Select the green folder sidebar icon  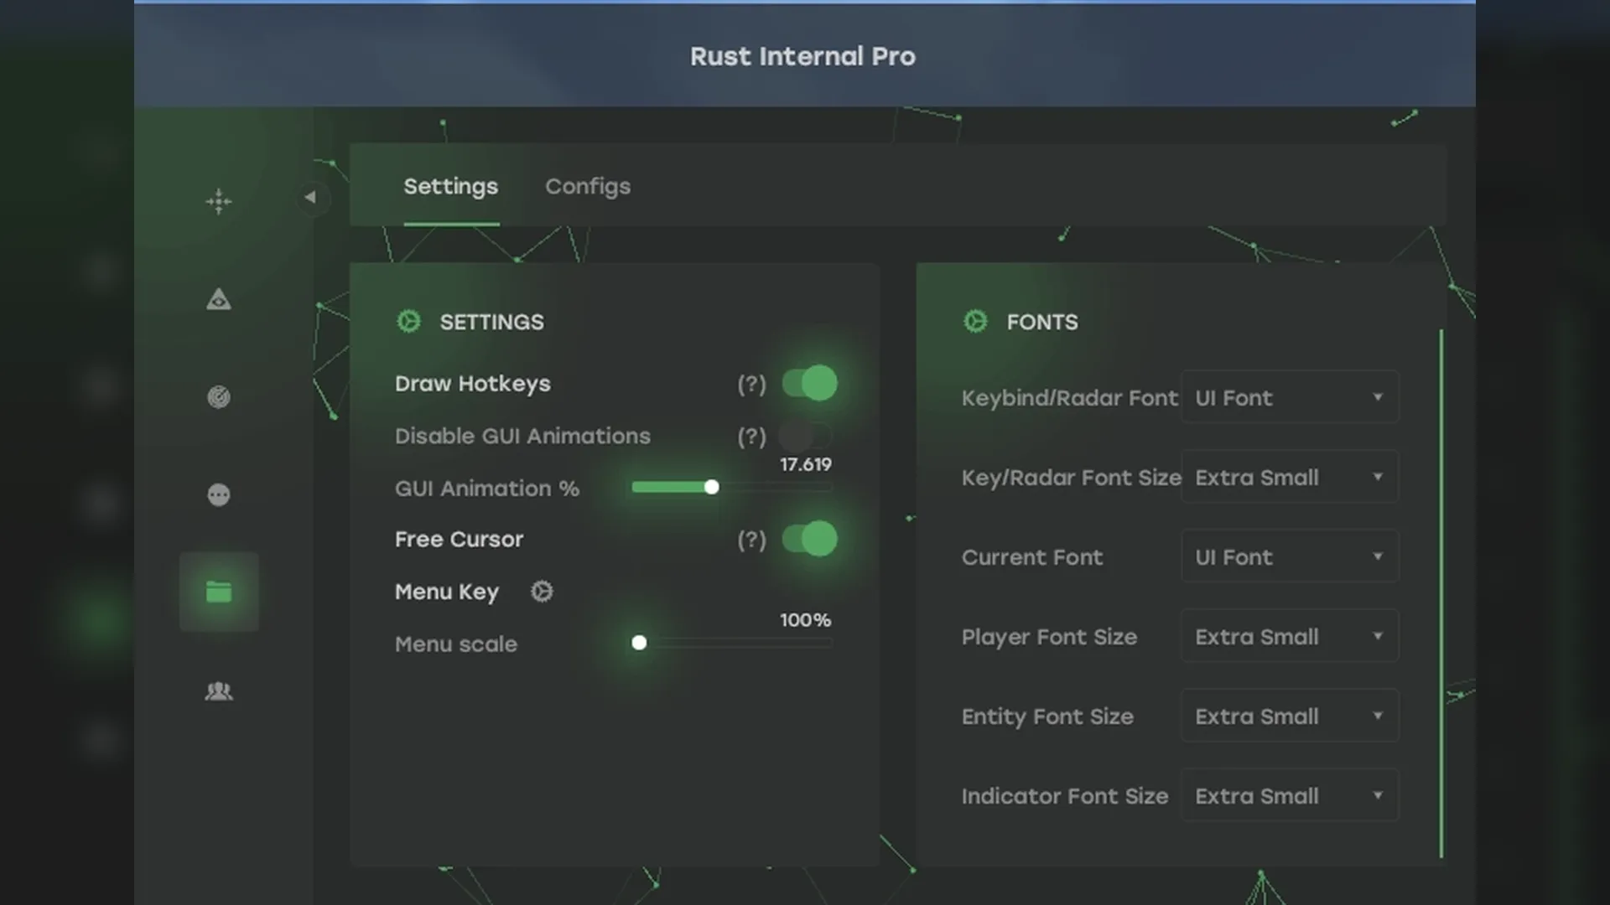pyautogui.click(x=219, y=592)
